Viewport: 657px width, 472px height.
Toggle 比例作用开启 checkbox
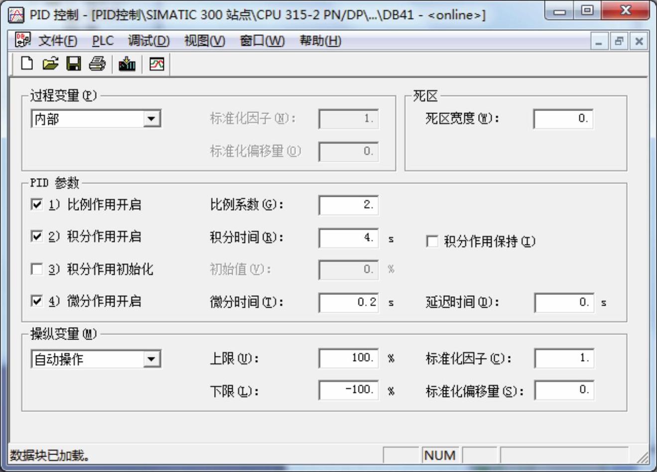coord(37,204)
